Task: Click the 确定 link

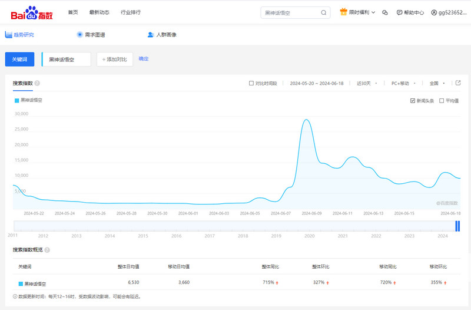Action: pos(144,58)
